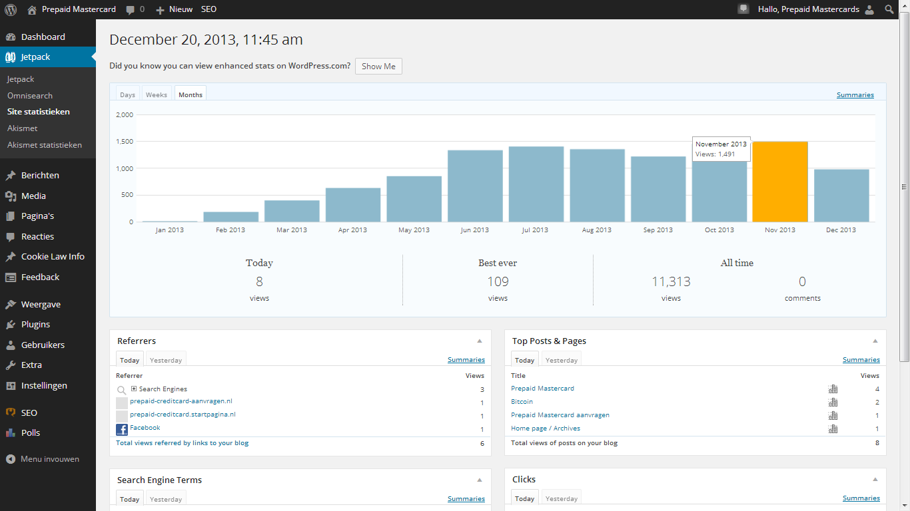Collapse the Referrers panel
The image size is (910, 511).
pyautogui.click(x=480, y=341)
